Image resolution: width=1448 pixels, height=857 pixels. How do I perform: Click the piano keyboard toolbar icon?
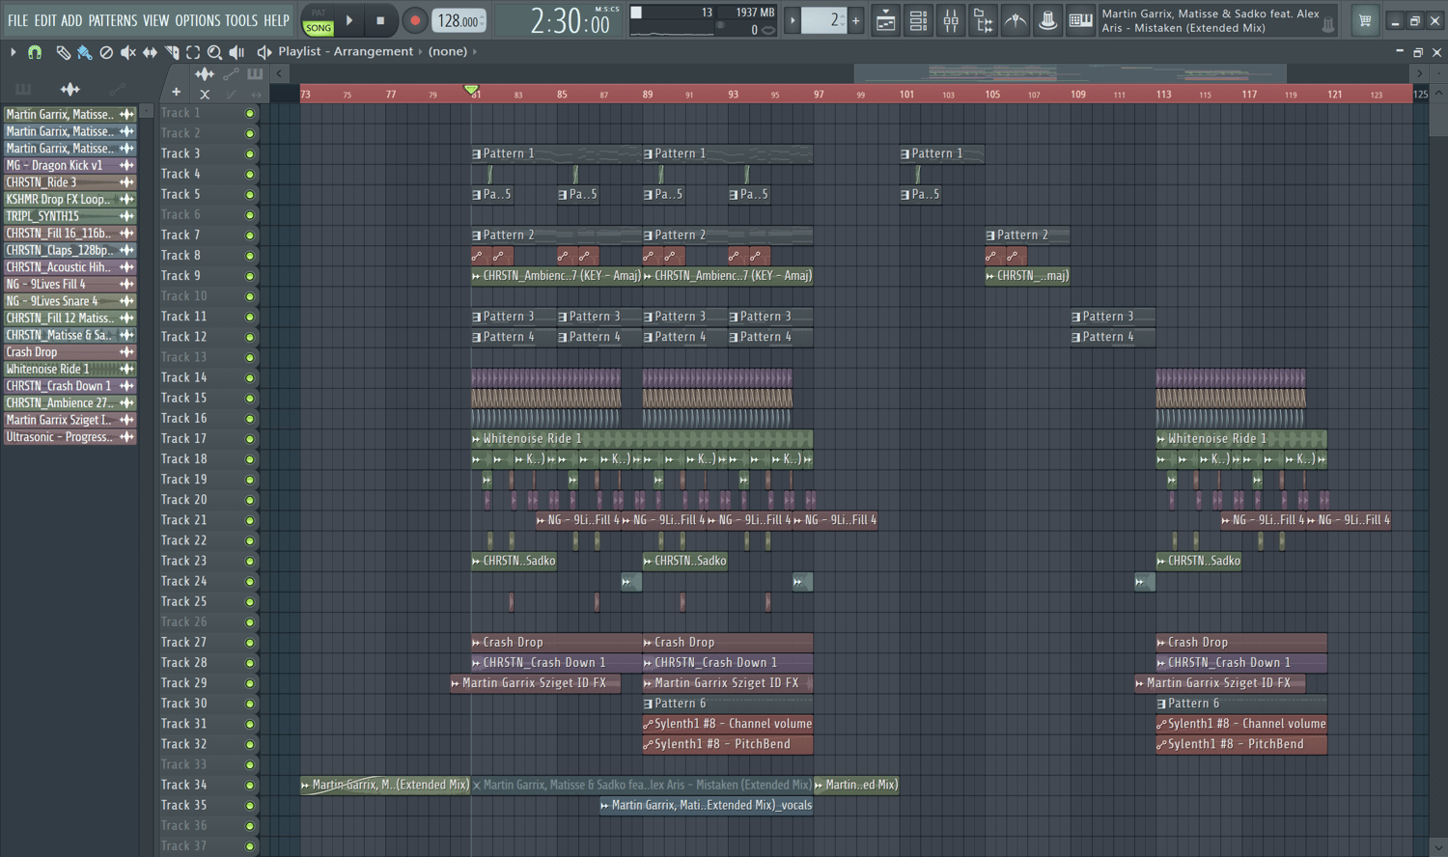point(1080,20)
